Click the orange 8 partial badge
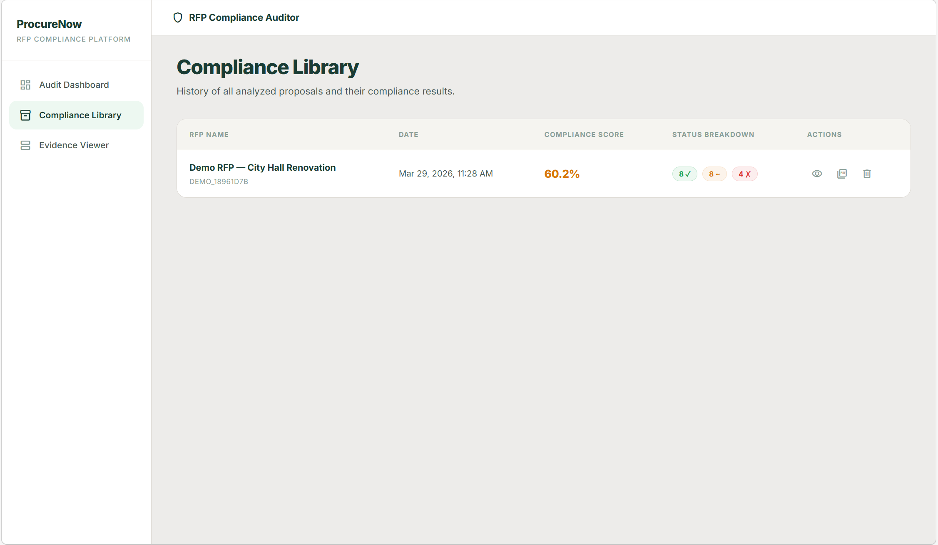The height and width of the screenshot is (545, 938). click(714, 174)
